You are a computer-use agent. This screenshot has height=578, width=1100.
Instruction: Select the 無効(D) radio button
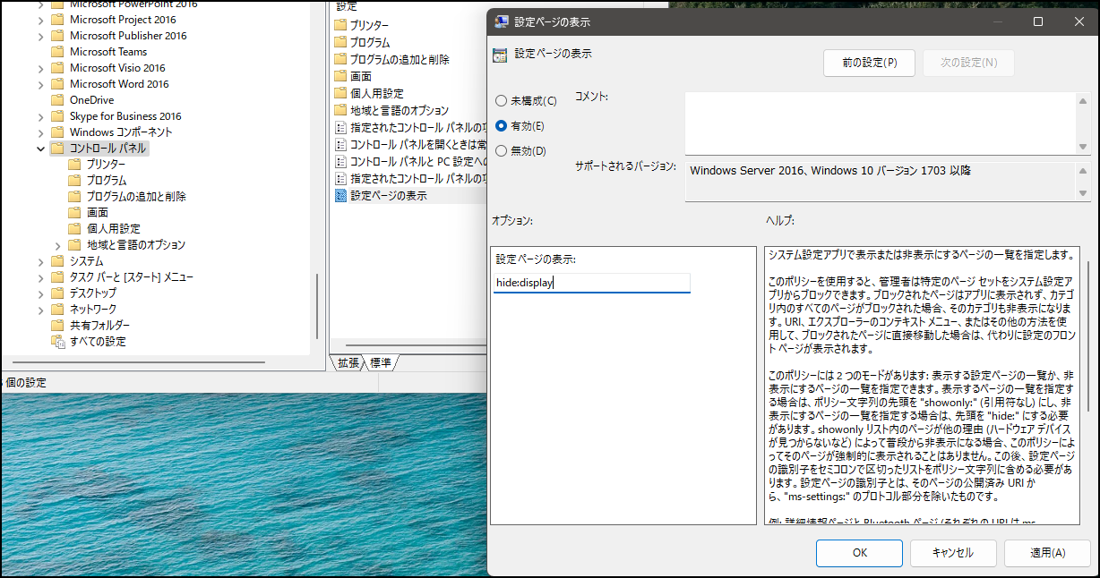point(502,151)
